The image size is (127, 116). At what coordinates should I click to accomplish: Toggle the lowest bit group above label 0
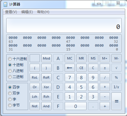(114, 45)
